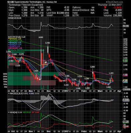Image resolution: width=131 pixels, height=133 pixels.
Task: Click the Chg value -0.050
Action: tap(118, 10)
